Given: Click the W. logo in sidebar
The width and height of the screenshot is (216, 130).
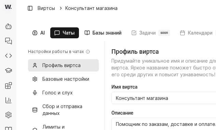Looking at the screenshot, I should point(8,6).
